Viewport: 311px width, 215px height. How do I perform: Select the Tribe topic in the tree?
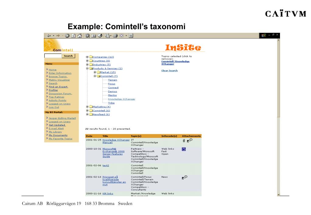[111, 103]
